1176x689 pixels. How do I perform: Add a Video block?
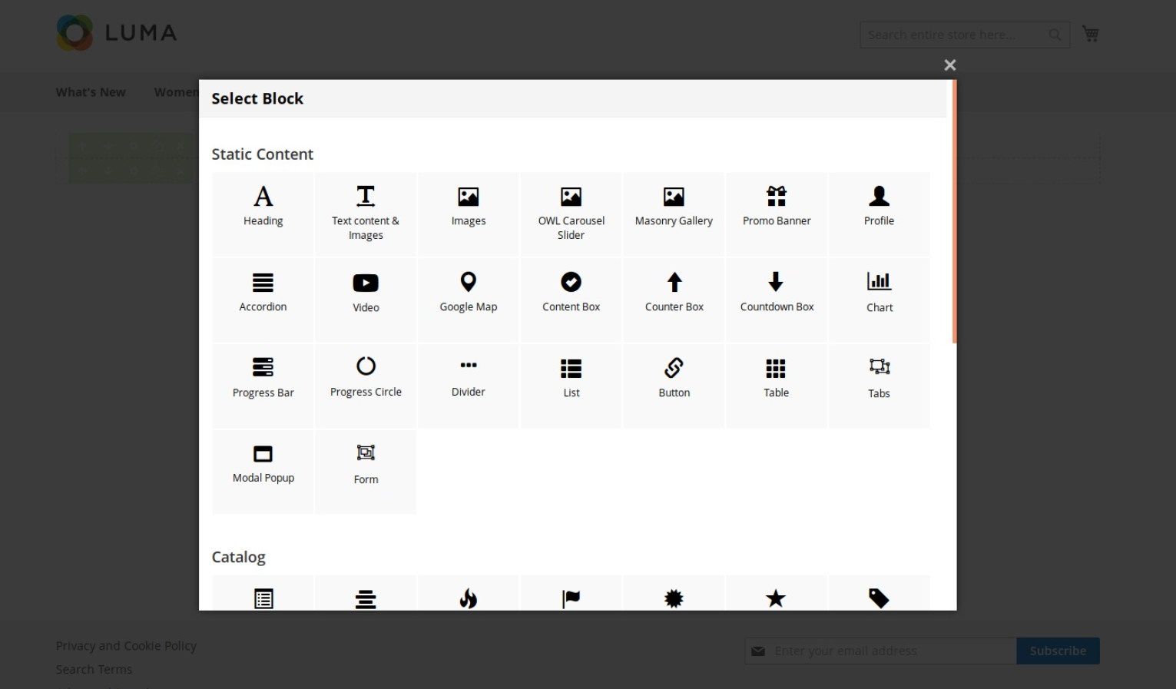coord(366,293)
